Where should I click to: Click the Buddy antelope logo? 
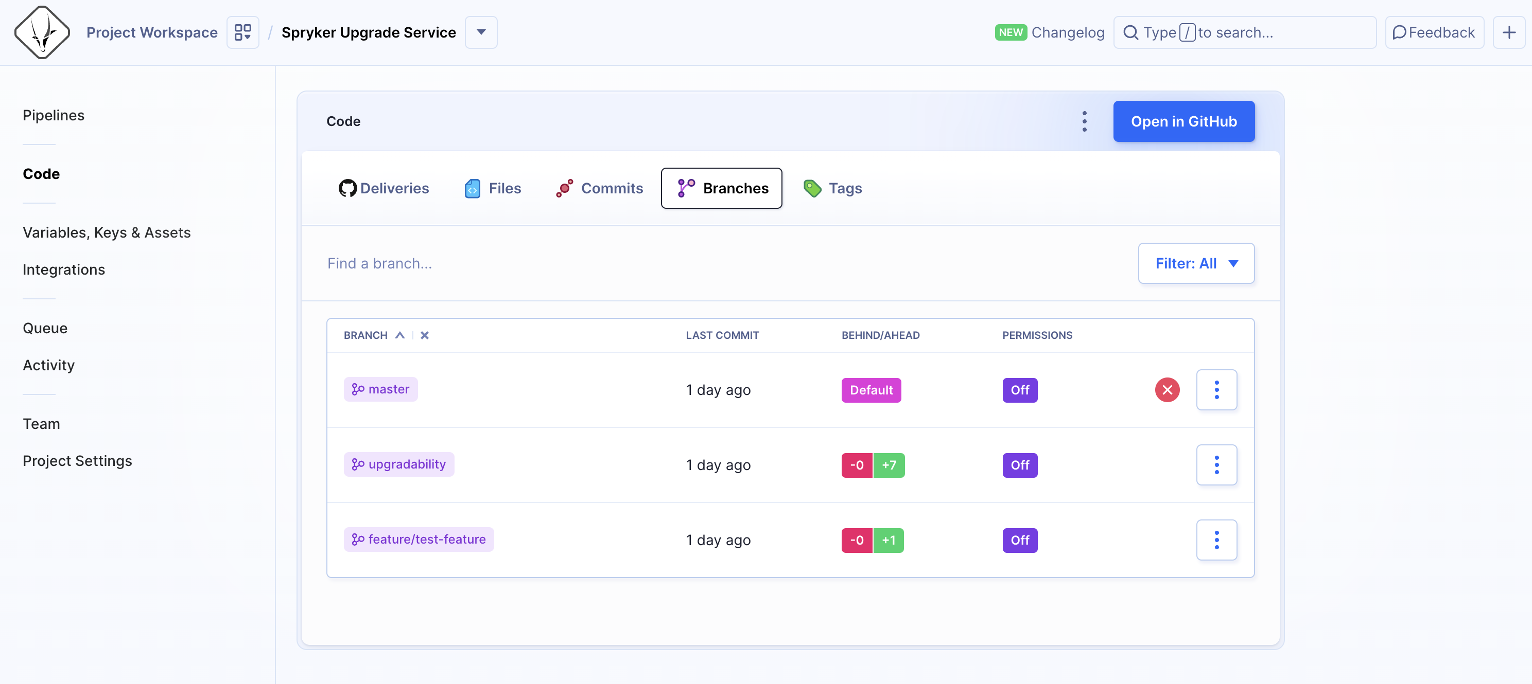coord(42,33)
